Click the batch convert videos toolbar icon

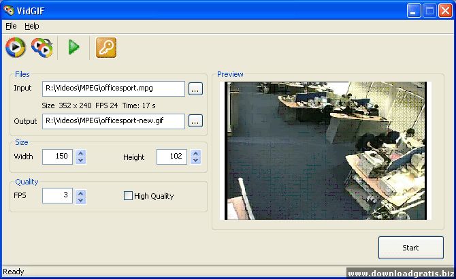pyautogui.click(x=42, y=48)
